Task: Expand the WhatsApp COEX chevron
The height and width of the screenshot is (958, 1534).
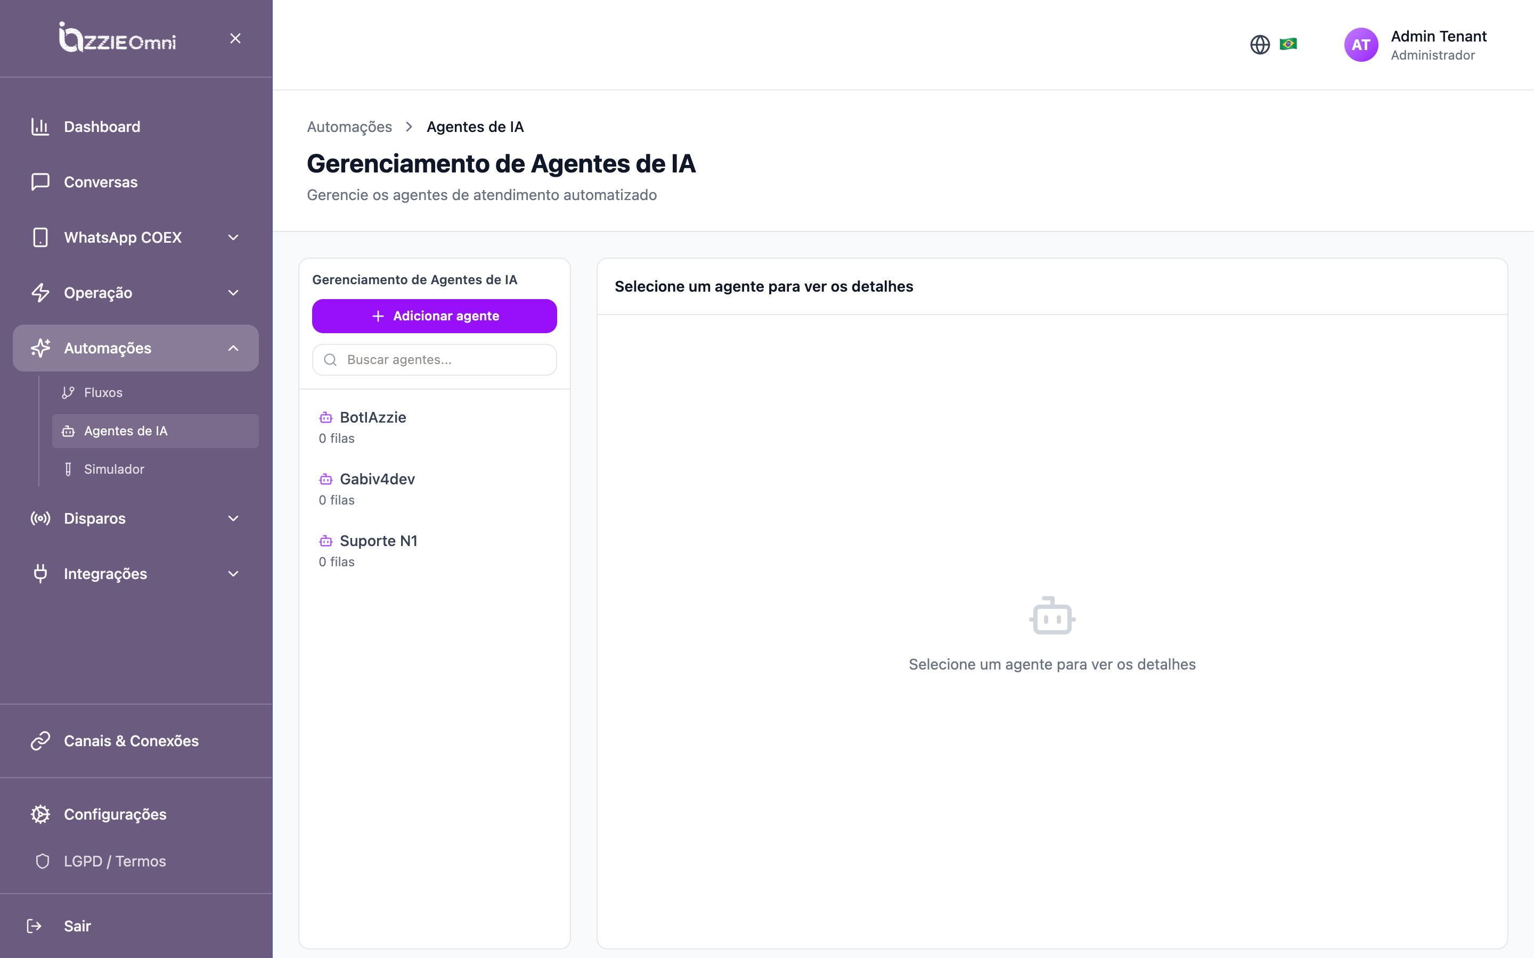Action: [x=233, y=237]
